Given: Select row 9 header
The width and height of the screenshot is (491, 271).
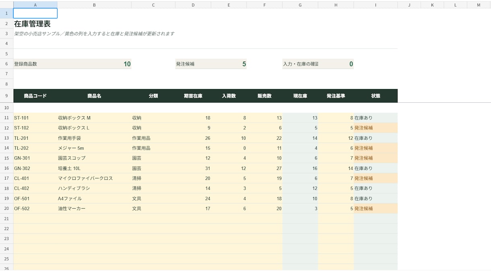Looking at the screenshot, I should click(6, 96).
